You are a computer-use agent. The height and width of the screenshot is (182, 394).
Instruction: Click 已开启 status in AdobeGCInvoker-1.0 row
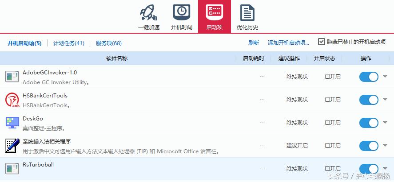[332, 76]
